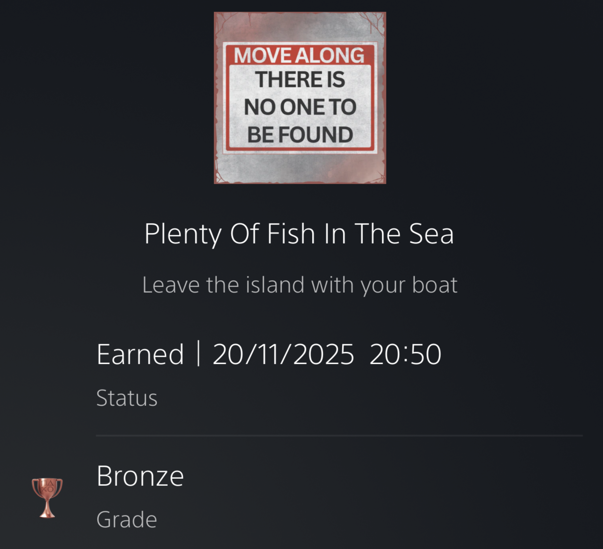Viewport: 603px width, 549px height.
Task: Click the BE FOUND line on the sign
Action: (x=300, y=135)
